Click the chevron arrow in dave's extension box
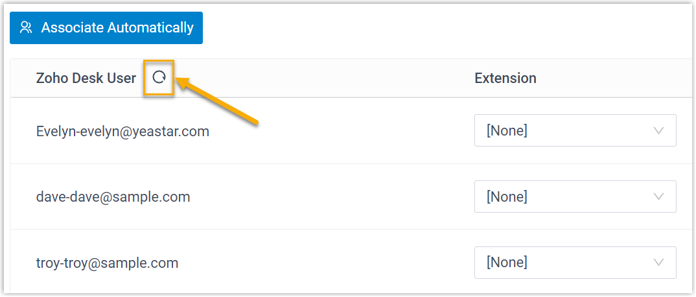This screenshot has height=297, width=696. point(659,196)
